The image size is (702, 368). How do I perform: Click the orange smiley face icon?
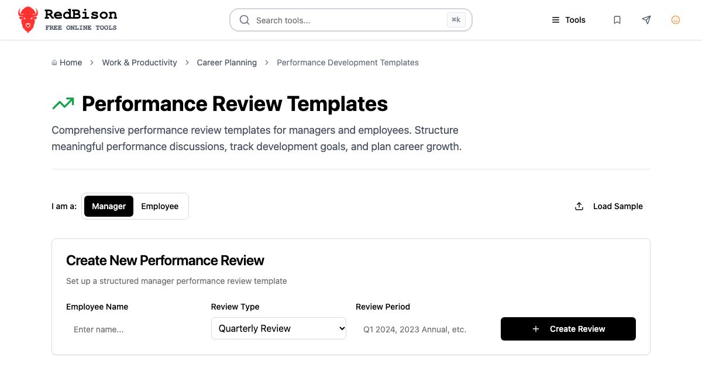tap(676, 20)
